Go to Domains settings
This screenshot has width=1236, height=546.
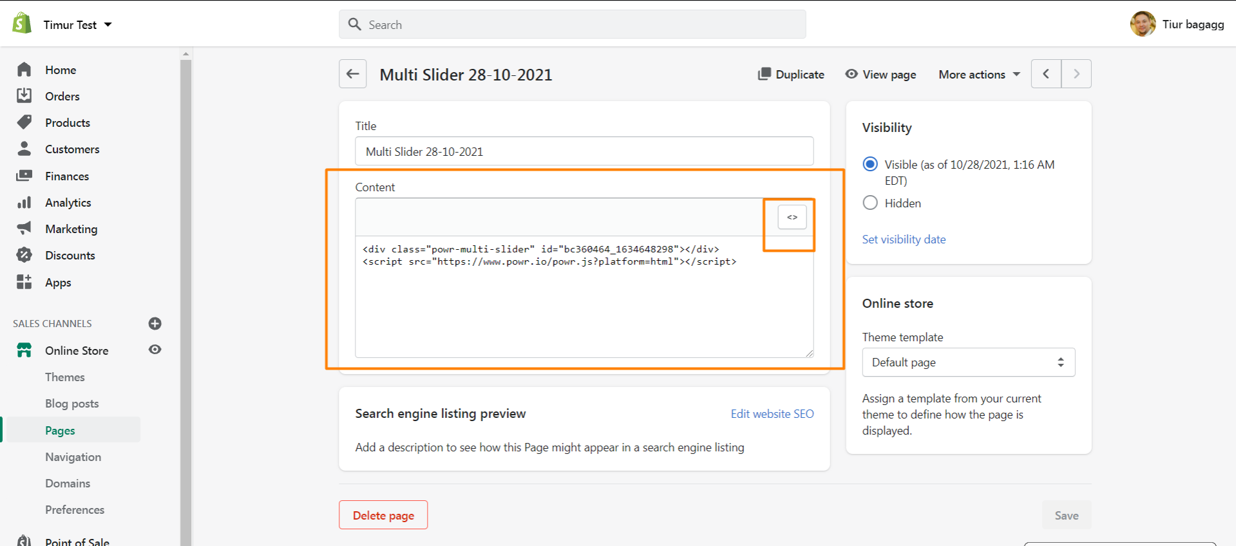tap(68, 483)
